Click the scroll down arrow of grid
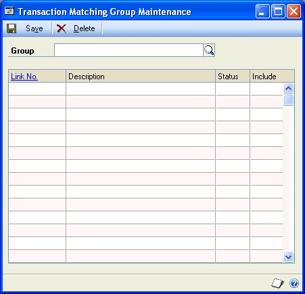The image size is (305, 294). 289,257
